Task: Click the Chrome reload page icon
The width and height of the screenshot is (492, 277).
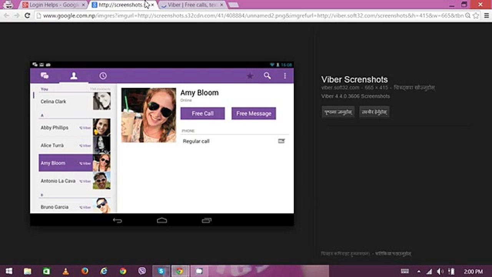Action: pos(27,16)
